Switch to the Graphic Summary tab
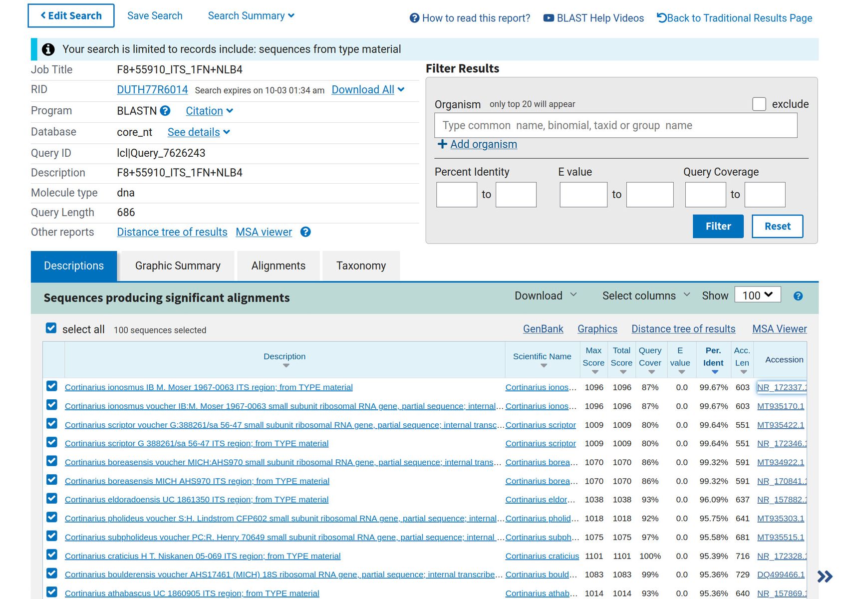The image size is (842, 599). coord(178,266)
